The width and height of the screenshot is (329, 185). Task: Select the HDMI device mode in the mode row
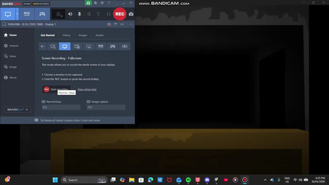coord(101,46)
